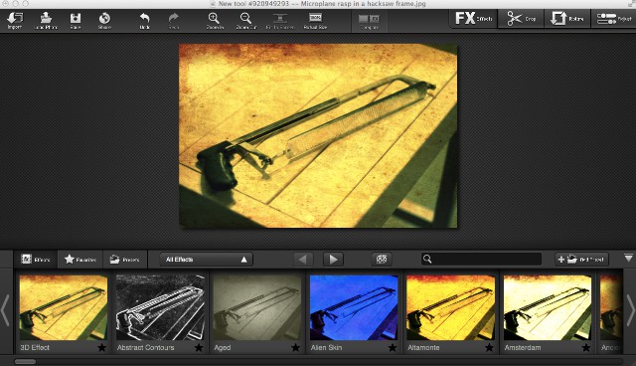The width and height of the screenshot is (636, 366).
Task: Save the photo with the floppy icon
Action: (x=76, y=20)
